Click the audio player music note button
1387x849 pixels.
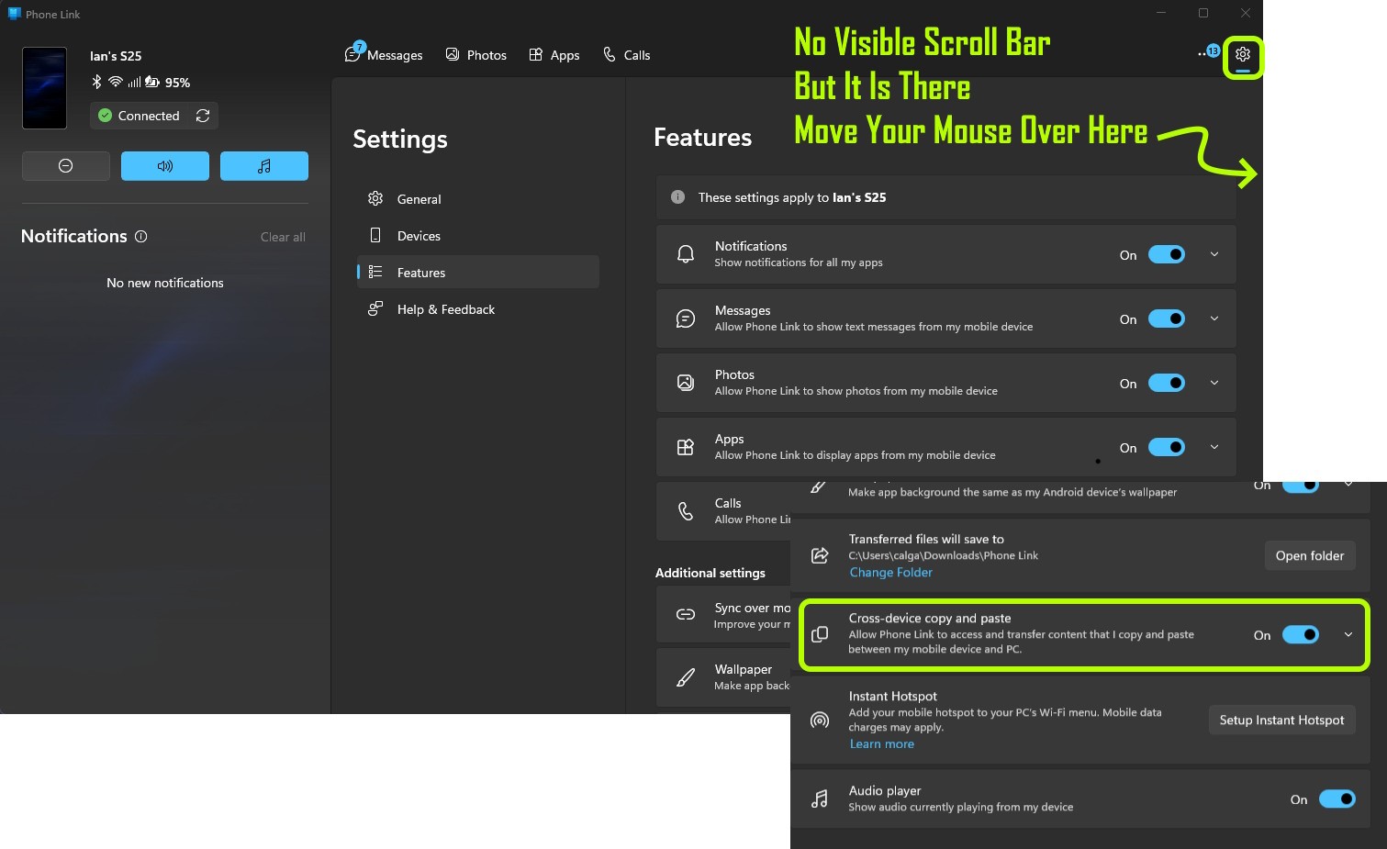[264, 166]
